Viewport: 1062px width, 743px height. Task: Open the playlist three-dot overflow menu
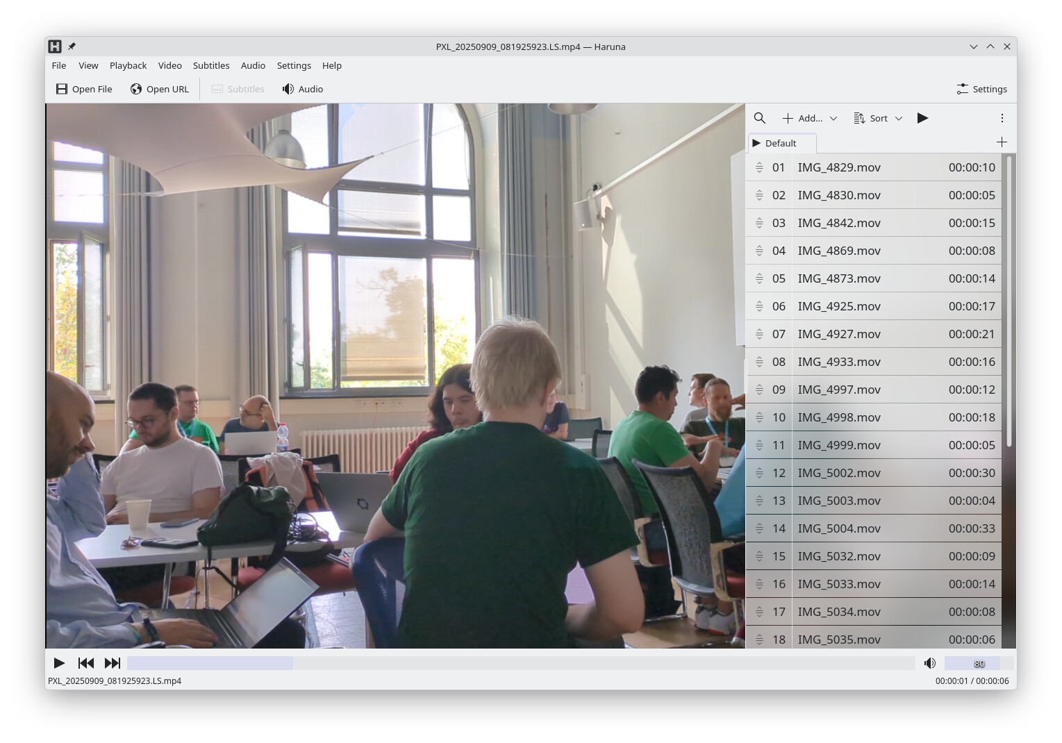point(1002,118)
